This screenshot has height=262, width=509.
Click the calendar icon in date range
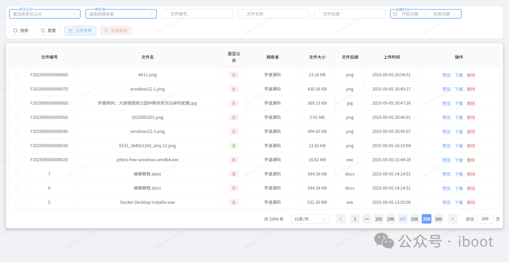click(395, 14)
